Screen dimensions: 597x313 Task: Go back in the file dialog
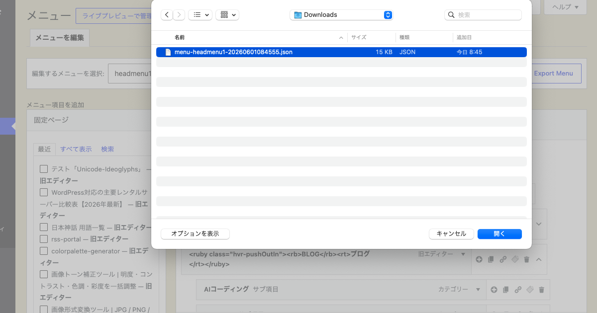tap(167, 15)
